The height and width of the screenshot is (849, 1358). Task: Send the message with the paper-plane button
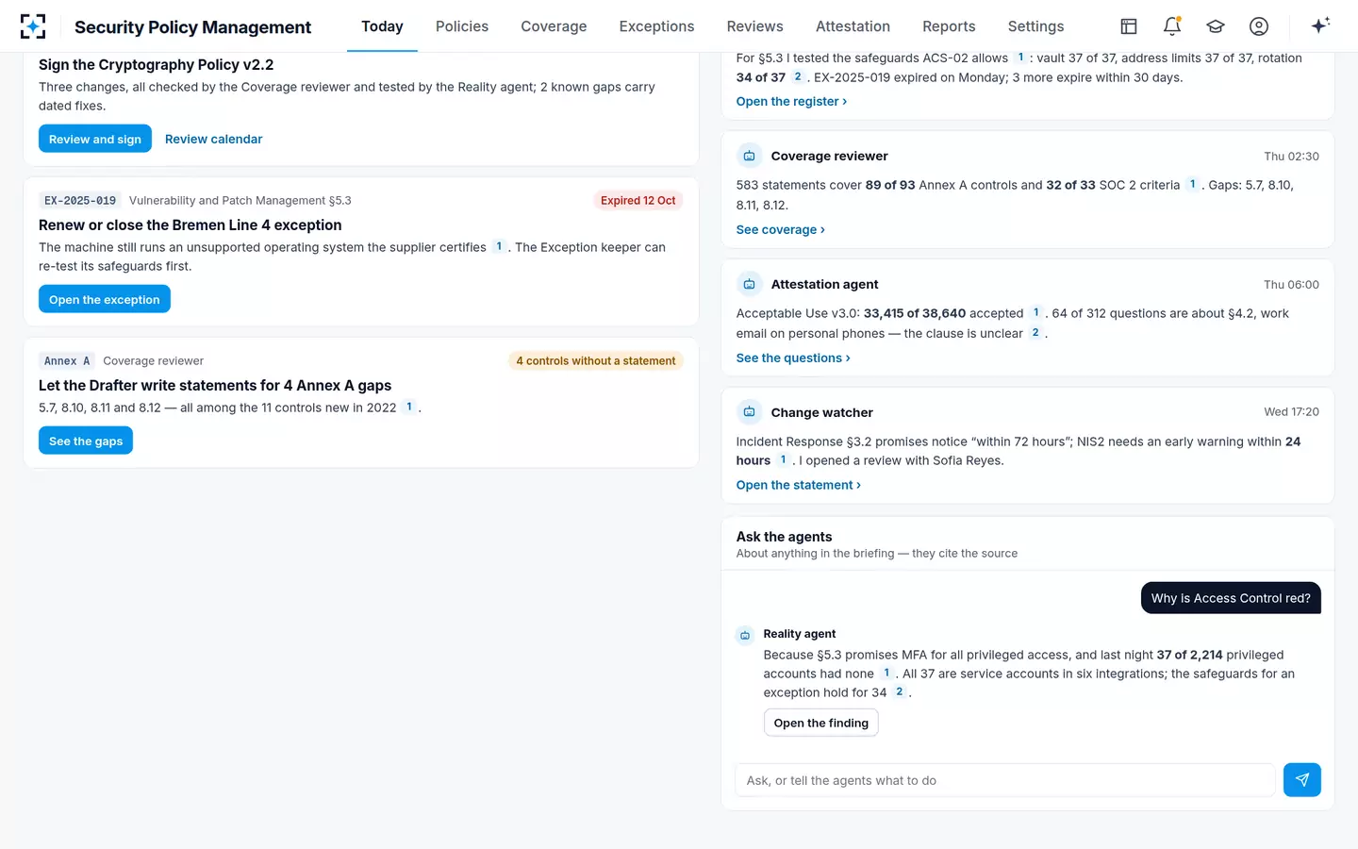coord(1302,780)
